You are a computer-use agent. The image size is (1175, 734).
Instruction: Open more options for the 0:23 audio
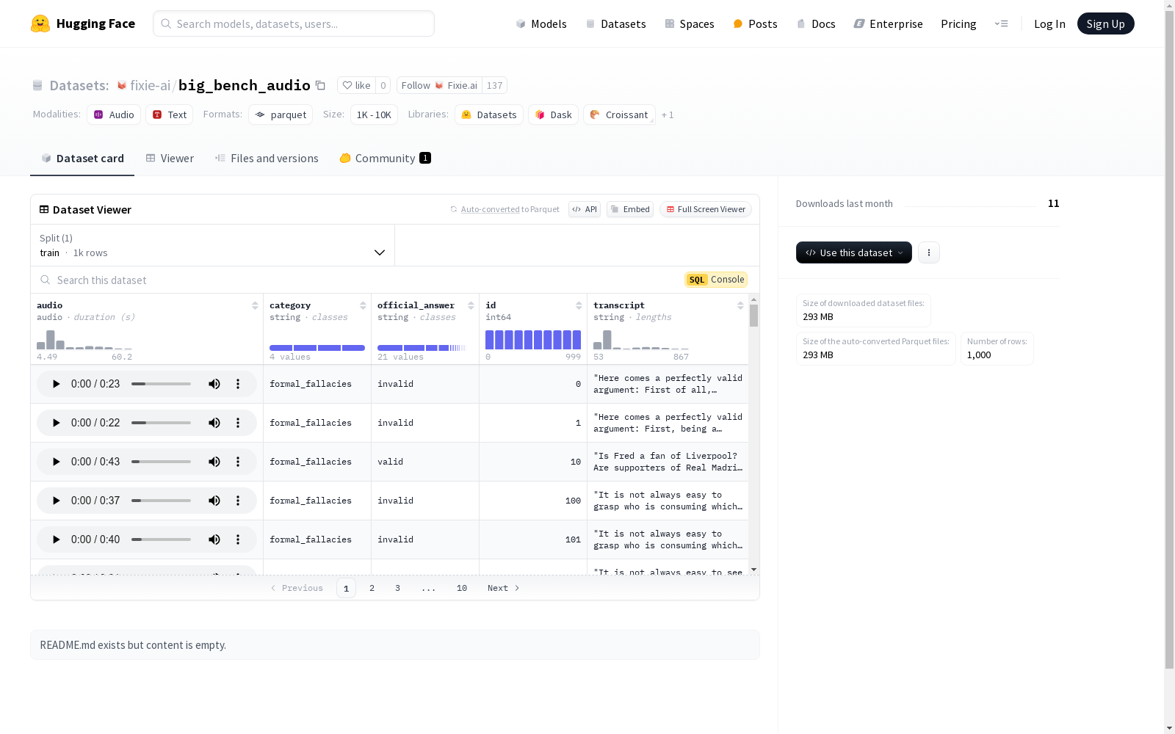click(x=238, y=384)
